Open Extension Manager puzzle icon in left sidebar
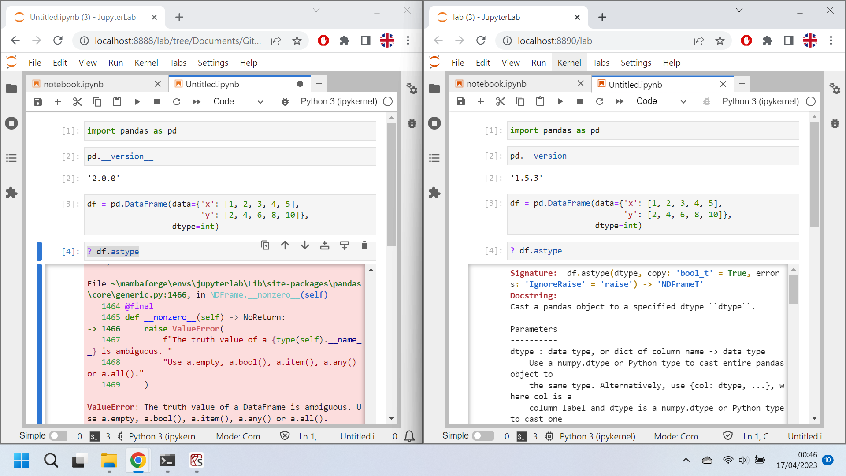846x476 pixels. pos(11,193)
